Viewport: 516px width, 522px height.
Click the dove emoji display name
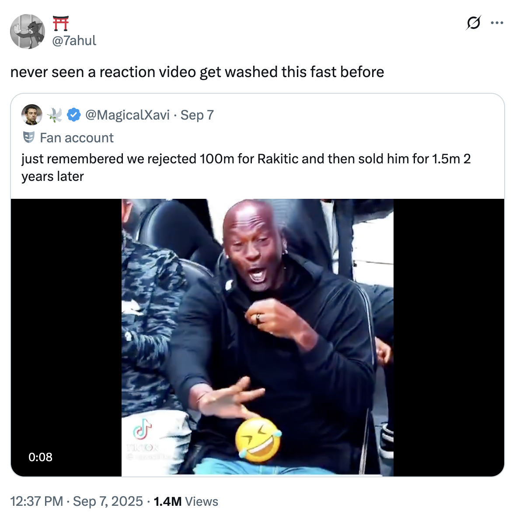(55, 115)
